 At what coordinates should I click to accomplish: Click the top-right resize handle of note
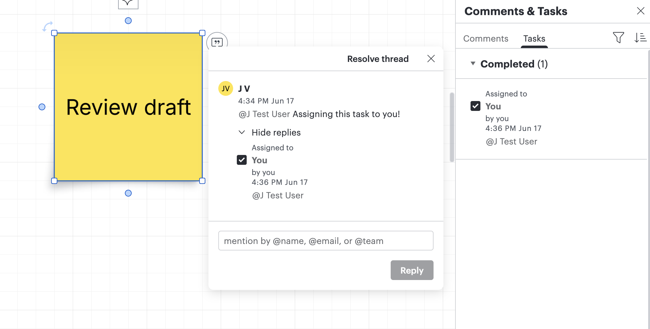tap(202, 33)
